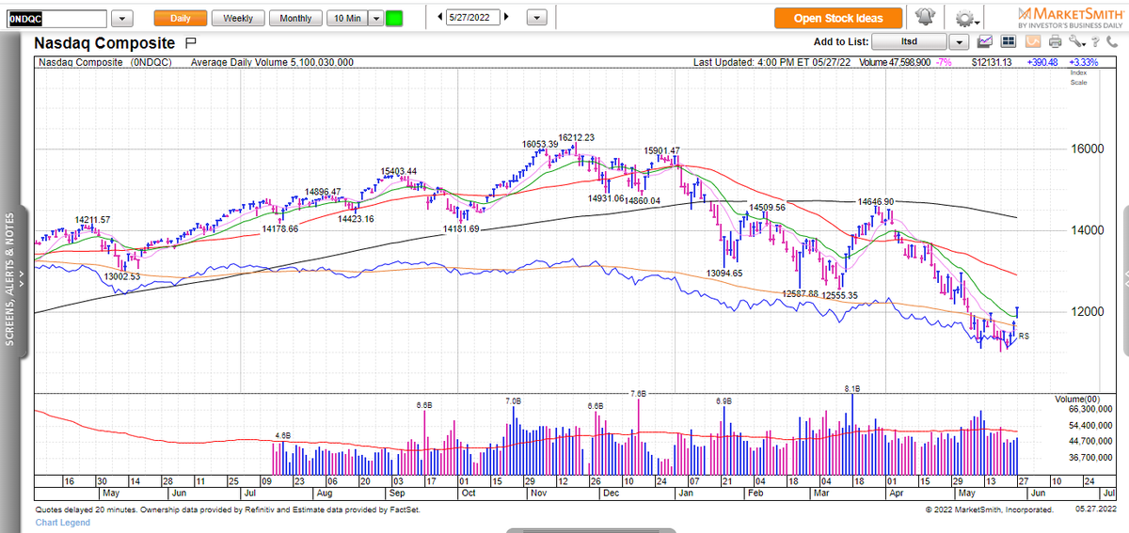Image resolution: width=1129 pixels, height=533 pixels.
Task: Click the Index Scale label
Action: 1078,77
